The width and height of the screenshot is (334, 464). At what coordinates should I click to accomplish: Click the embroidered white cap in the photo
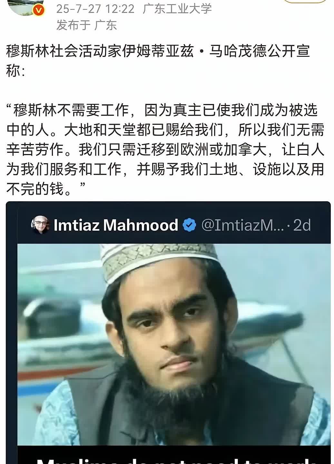tap(159, 262)
